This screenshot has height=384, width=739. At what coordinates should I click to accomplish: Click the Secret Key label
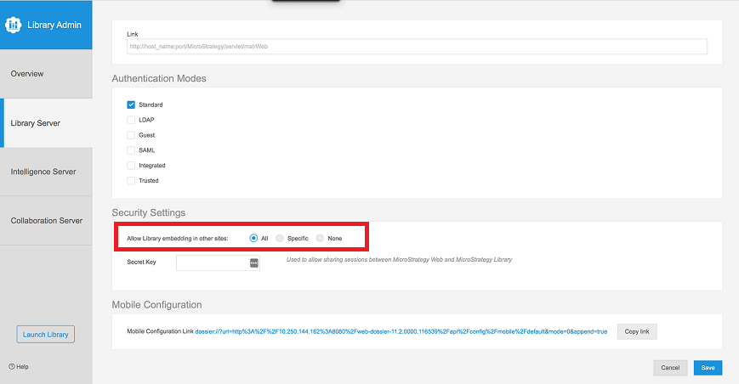pos(141,263)
